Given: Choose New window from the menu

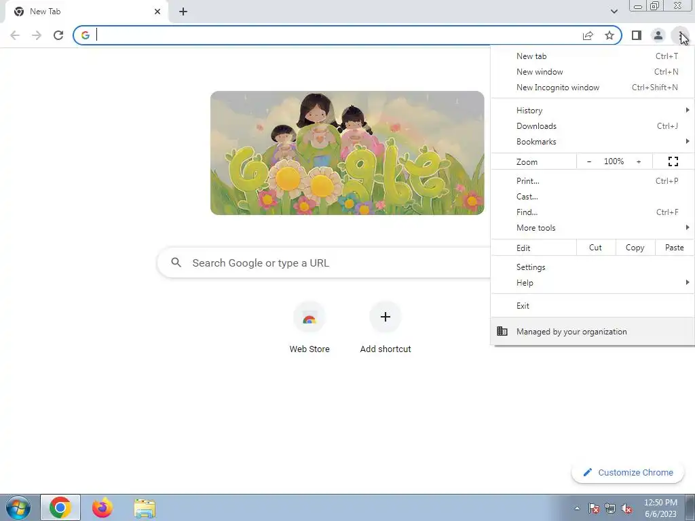Looking at the screenshot, I should tap(593, 72).
